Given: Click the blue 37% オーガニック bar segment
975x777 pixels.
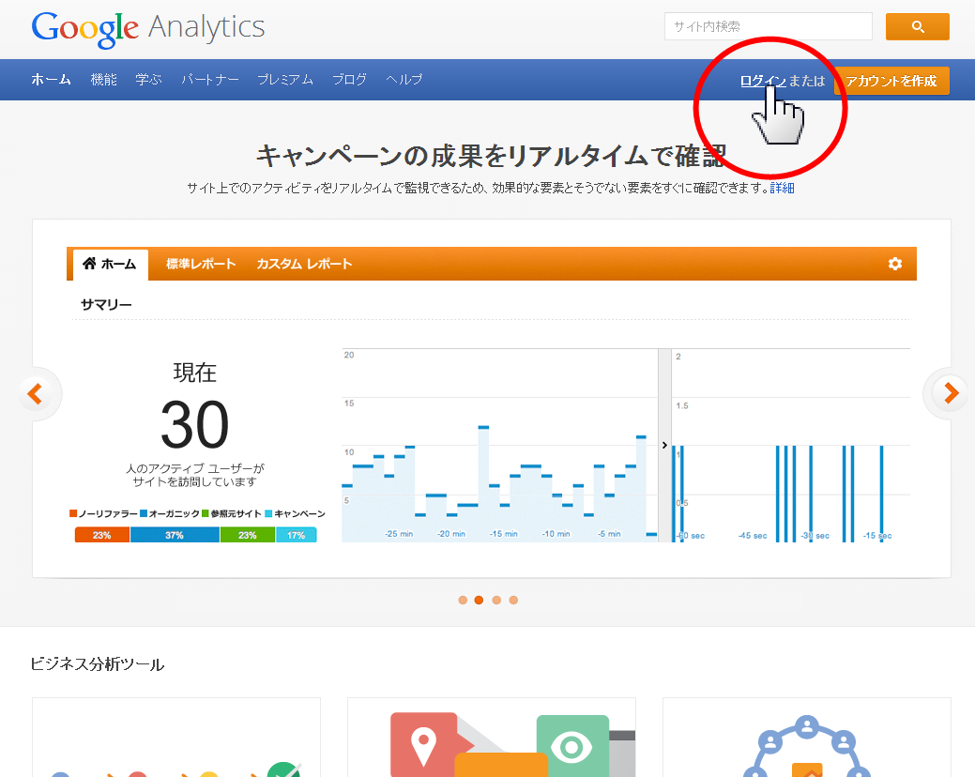Looking at the screenshot, I should pos(175,535).
